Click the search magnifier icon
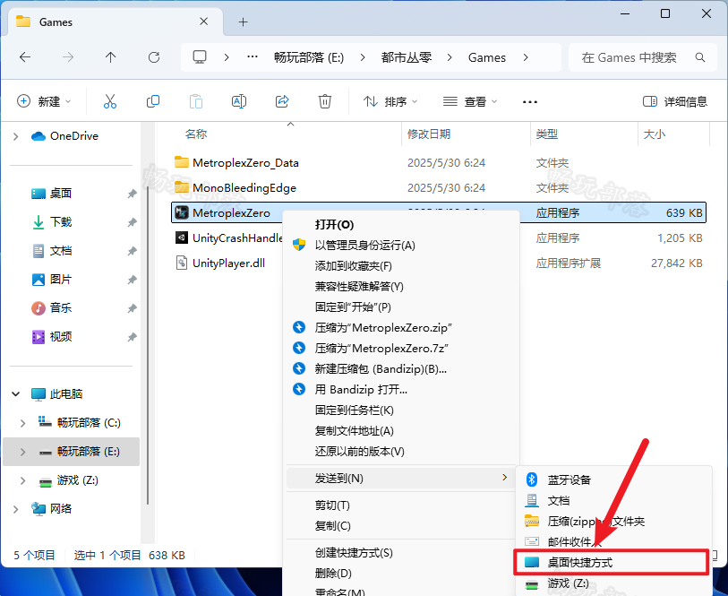 [700, 57]
